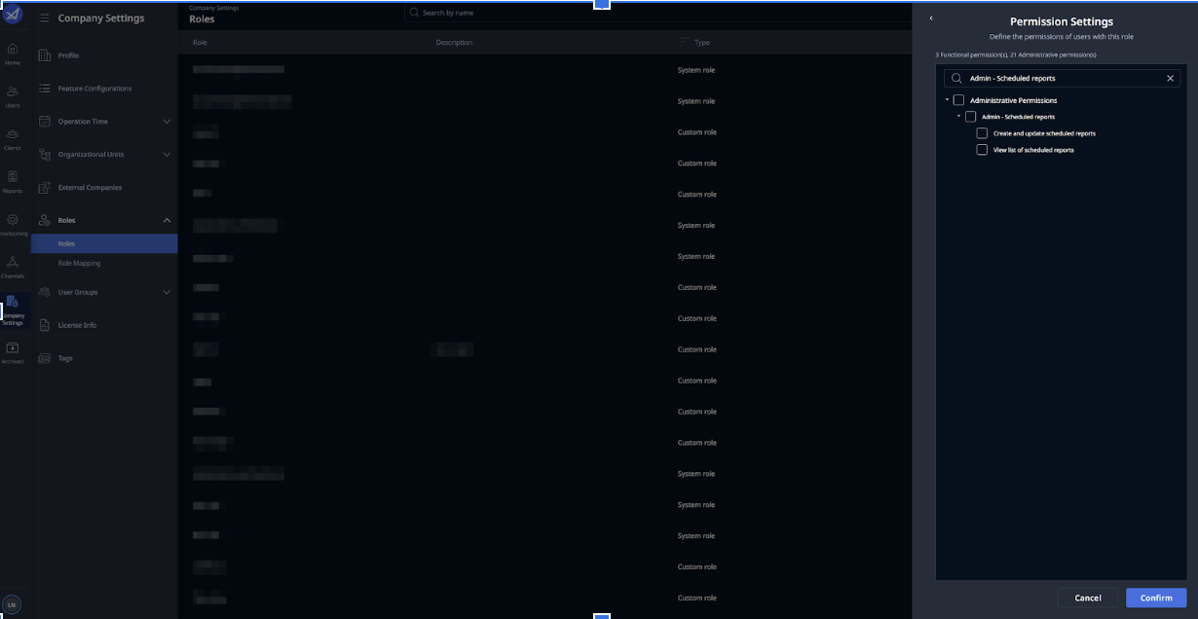The width and height of the screenshot is (1198, 619).
Task: Click the permissions count summary text
Action: pyautogui.click(x=1016, y=55)
